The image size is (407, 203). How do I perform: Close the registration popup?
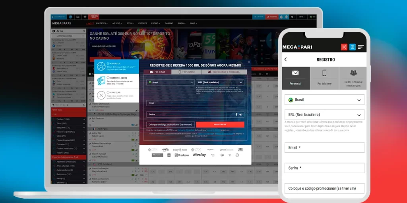[248, 62]
